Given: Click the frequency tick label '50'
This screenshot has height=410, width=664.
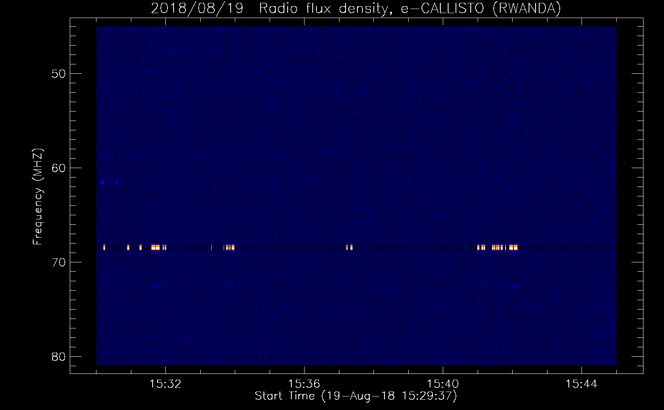Looking at the screenshot, I should pos(59,74).
